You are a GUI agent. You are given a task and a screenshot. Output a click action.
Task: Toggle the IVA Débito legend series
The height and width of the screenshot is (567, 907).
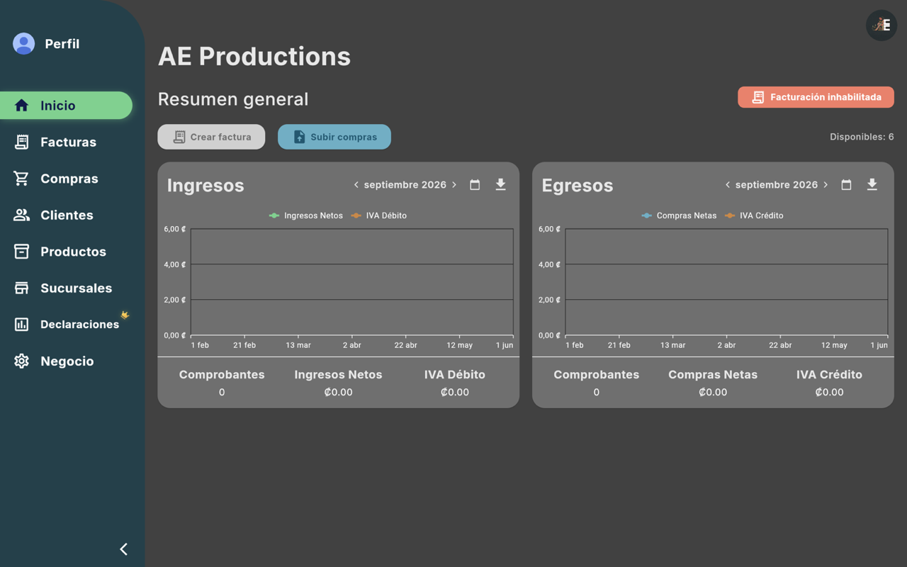pyautogui.click(x=379, y=215)
